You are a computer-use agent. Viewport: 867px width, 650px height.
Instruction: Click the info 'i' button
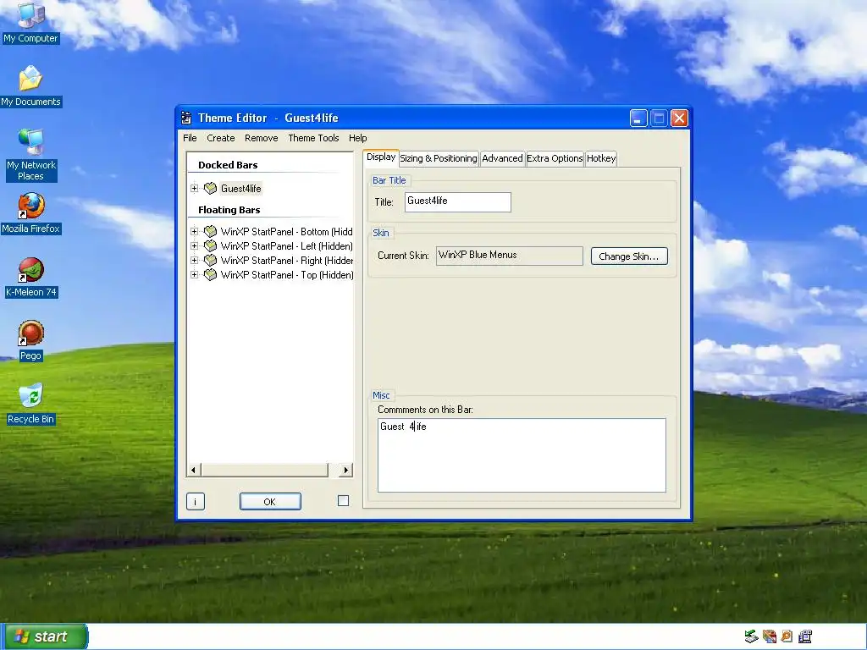pyautogui.click(x=196, y=502)
